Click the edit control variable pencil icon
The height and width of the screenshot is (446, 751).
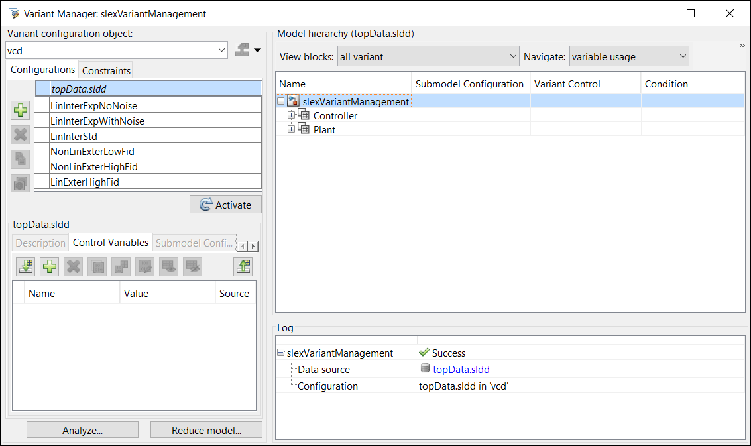coord(145,266)
